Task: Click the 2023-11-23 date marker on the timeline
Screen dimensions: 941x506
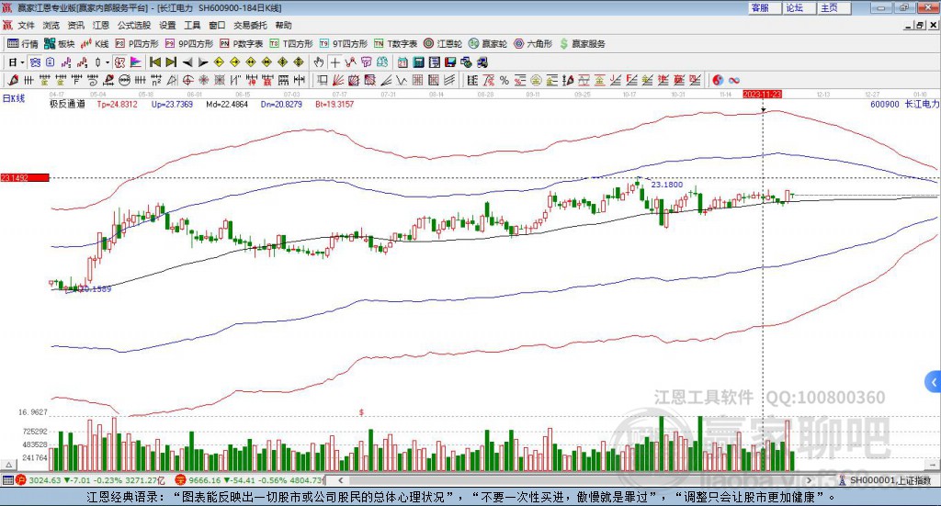Action: point(762,94)
